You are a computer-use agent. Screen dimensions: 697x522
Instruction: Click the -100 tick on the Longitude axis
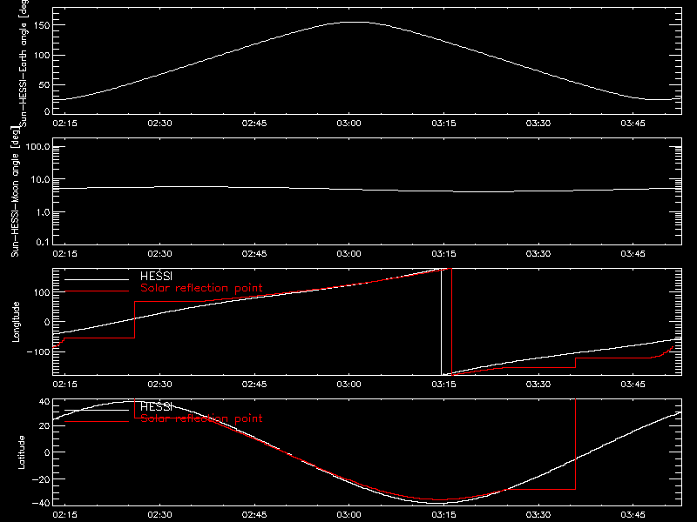click(37, 351)
